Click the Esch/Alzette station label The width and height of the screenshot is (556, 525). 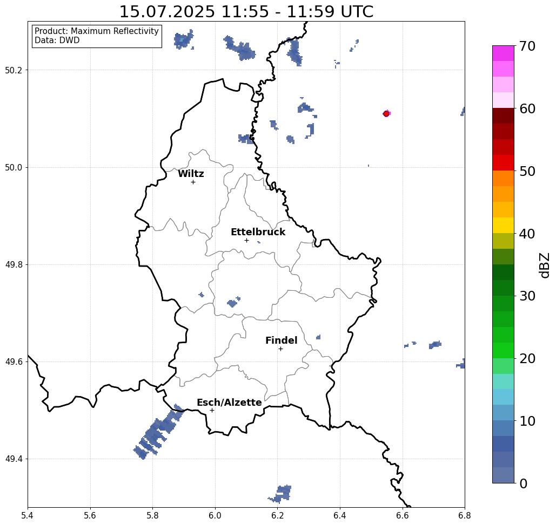click(x=229, y=403)
